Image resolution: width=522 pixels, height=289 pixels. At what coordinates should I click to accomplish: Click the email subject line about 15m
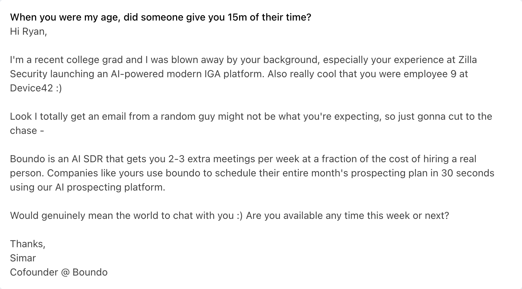pos(161,17)
